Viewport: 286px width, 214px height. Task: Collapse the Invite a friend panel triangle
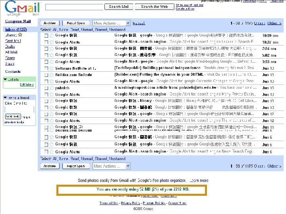pyautogui.click(x=5, y=98)
